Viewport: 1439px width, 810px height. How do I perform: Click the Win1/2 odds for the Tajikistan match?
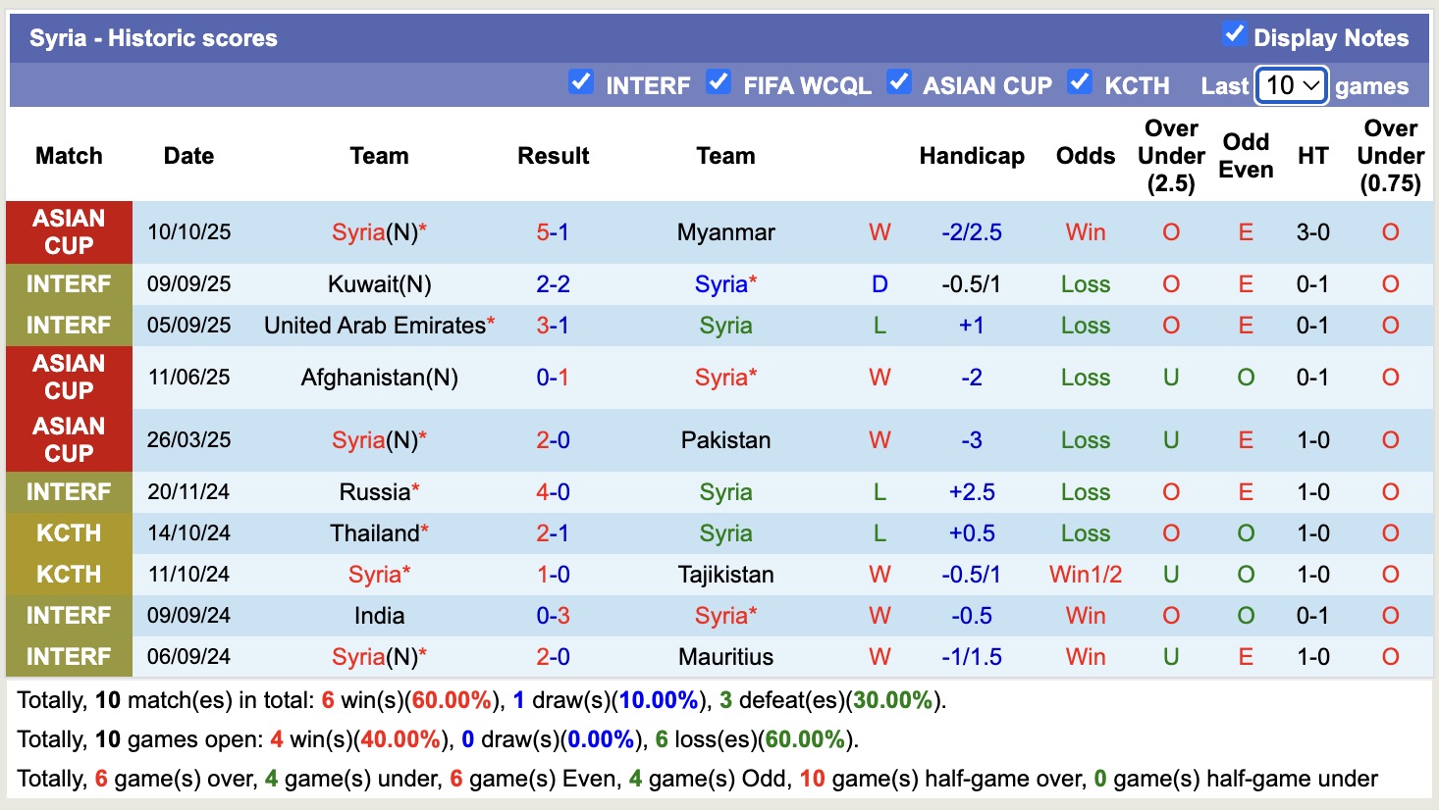[1085, 574]
